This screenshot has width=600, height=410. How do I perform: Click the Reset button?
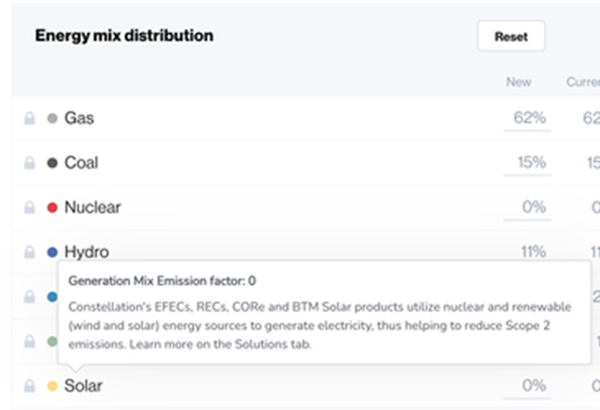pos(511,36)
